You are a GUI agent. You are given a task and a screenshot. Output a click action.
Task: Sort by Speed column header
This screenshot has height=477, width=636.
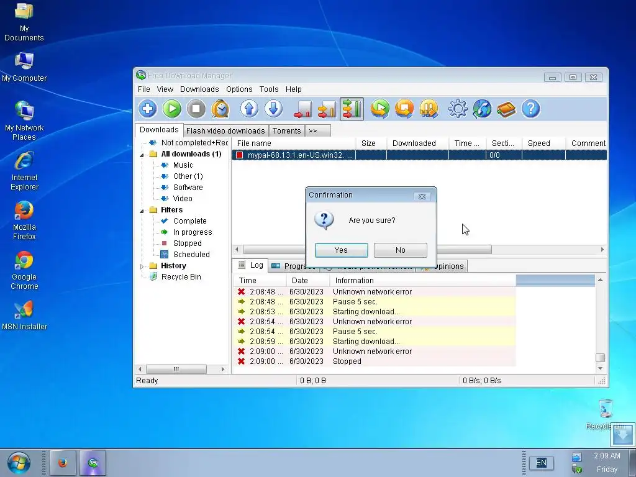(x=543, y=143)
